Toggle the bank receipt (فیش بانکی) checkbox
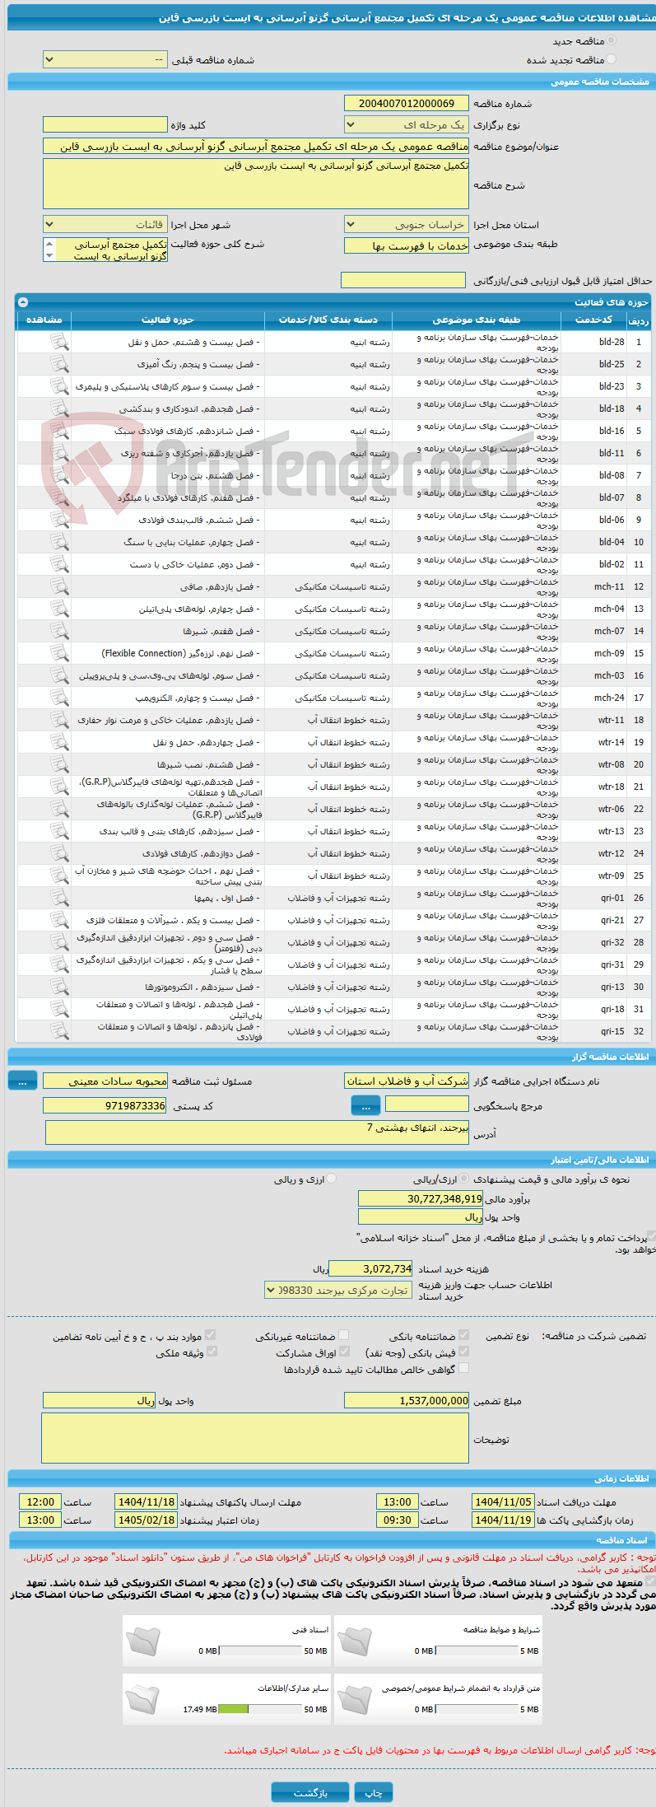The height and width of the screenshot is (1807, 656). click(463, 1352)
